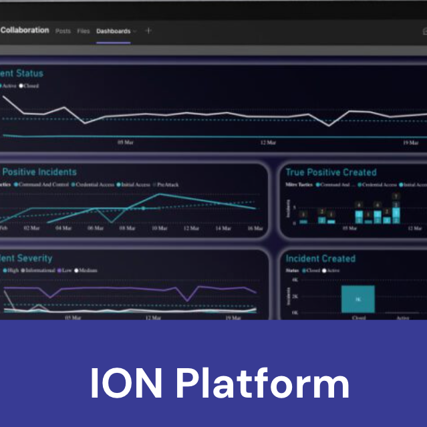Click the icon at the top-right of the tab bar

424,31
